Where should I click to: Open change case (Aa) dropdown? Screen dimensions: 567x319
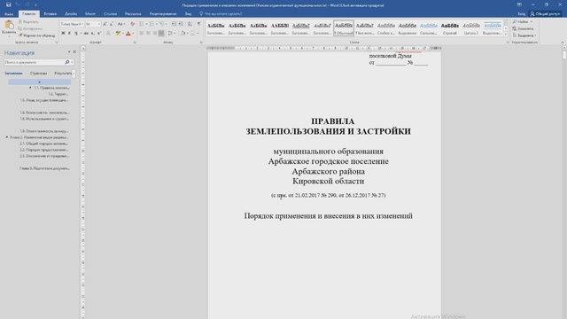(x=121, y=24)
